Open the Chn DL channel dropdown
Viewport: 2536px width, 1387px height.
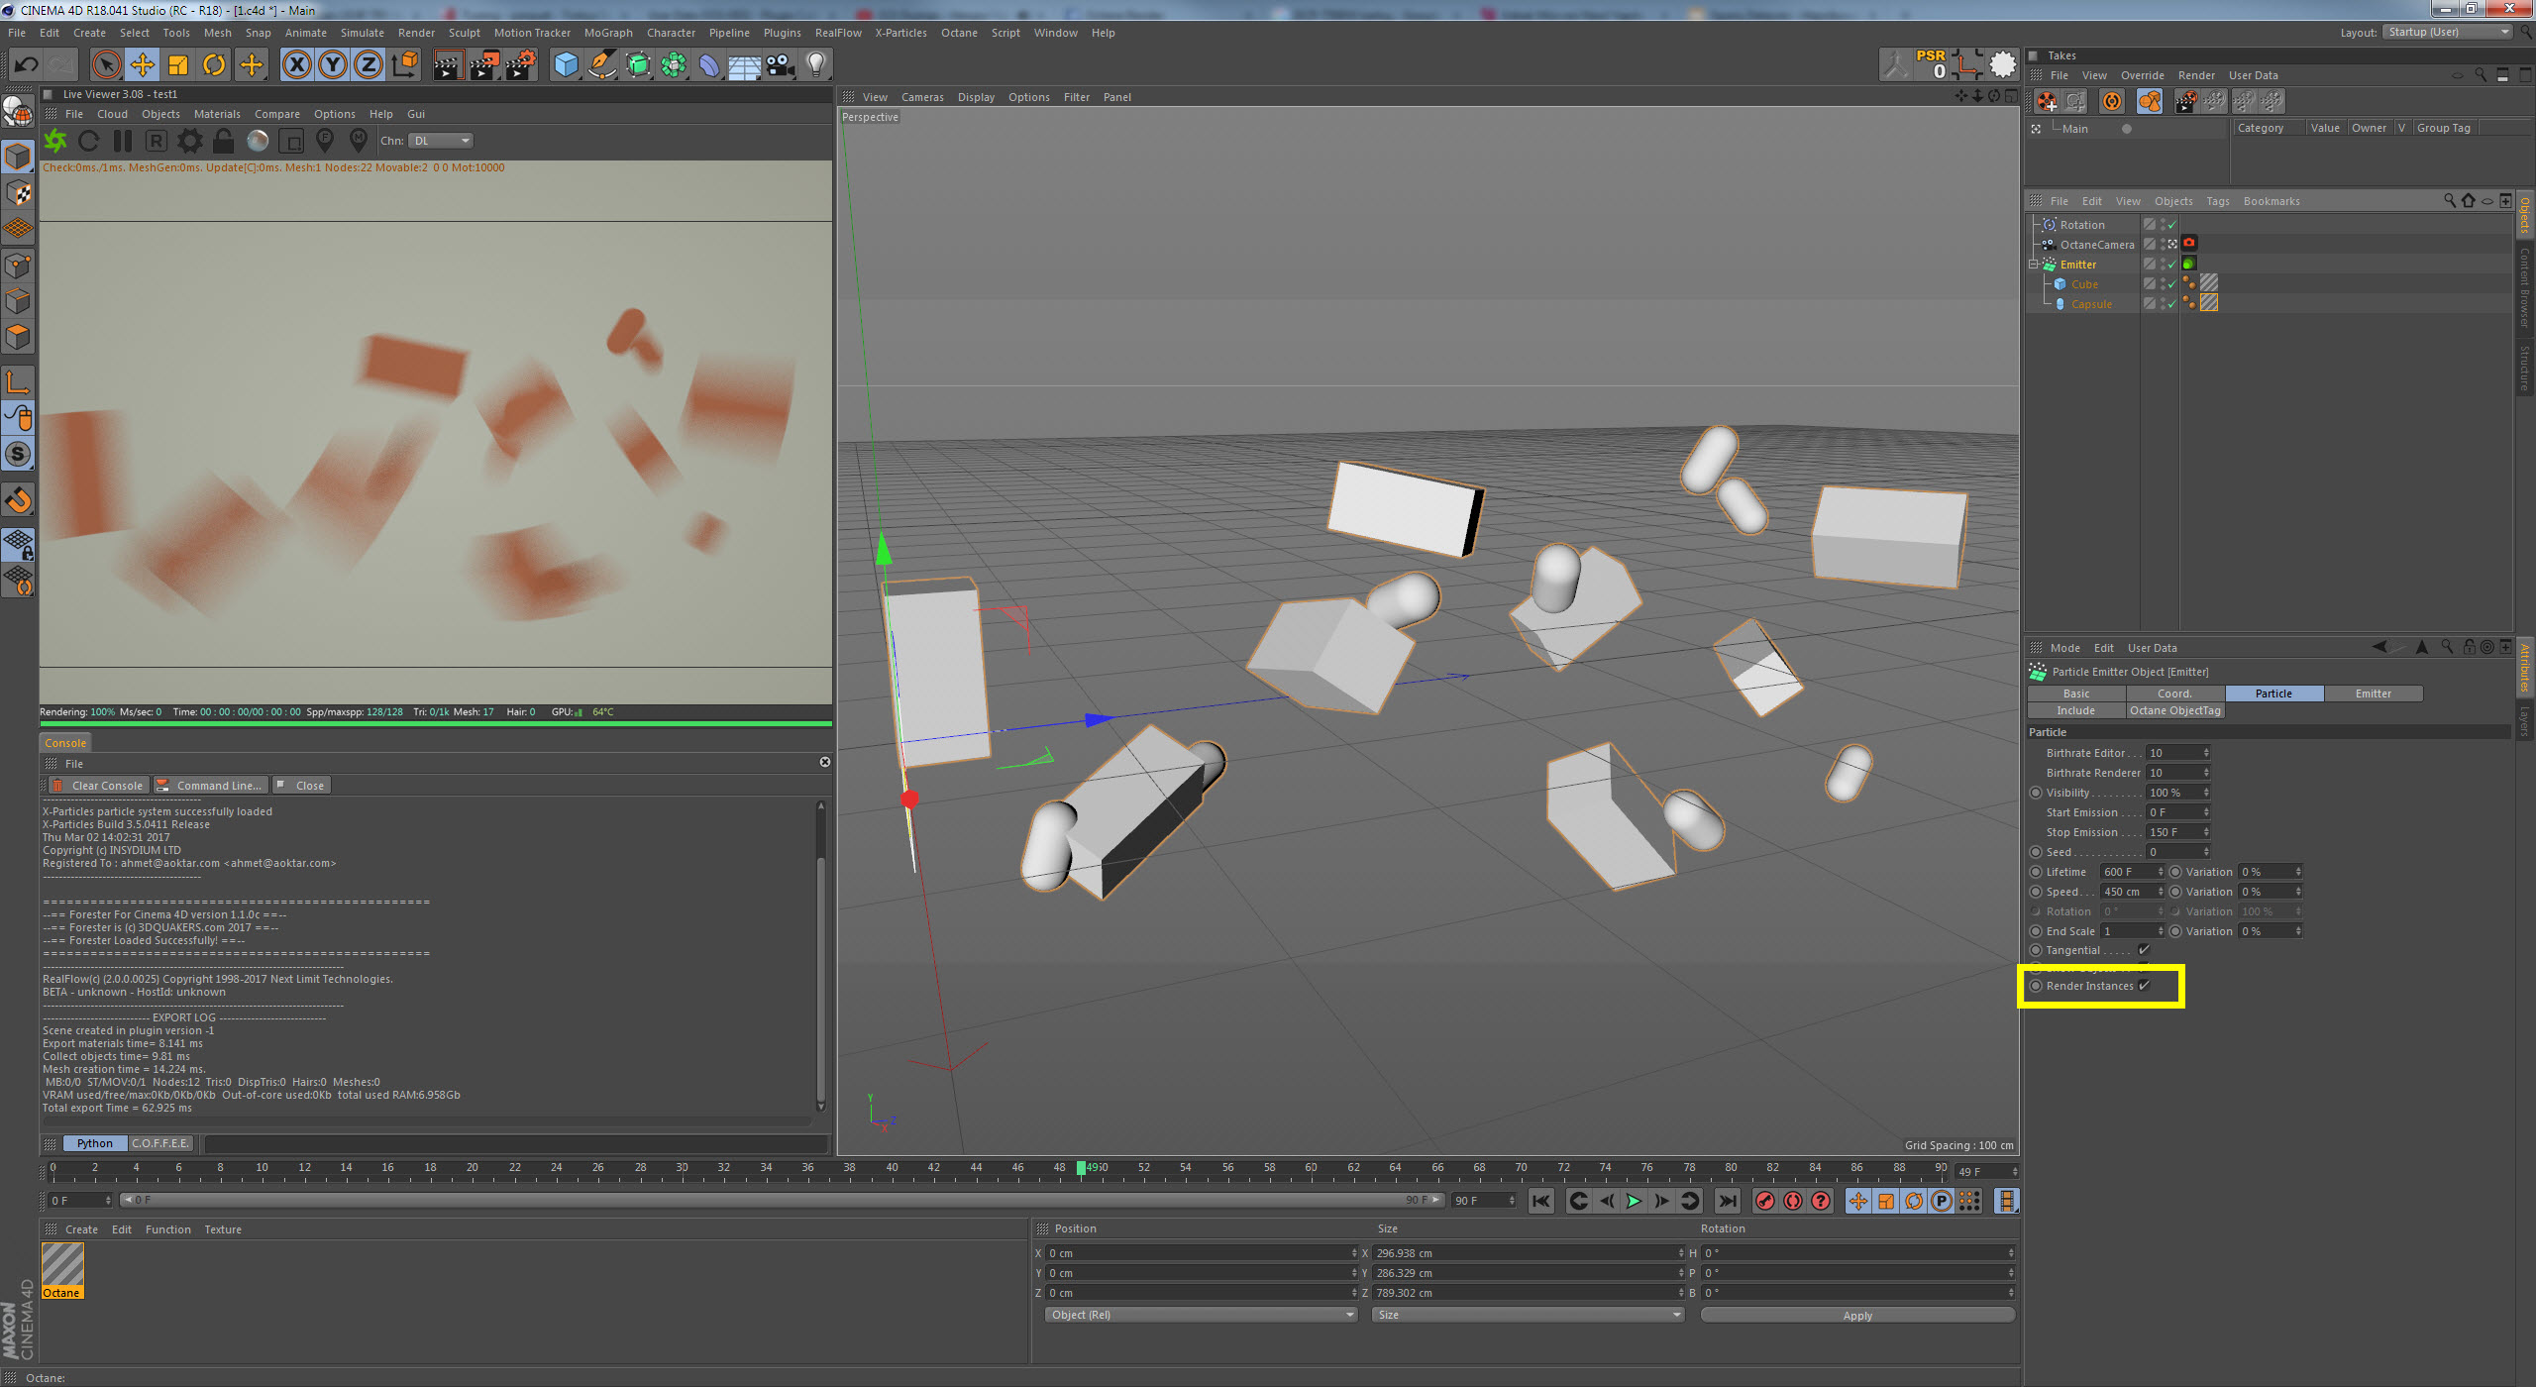(442, 141)
